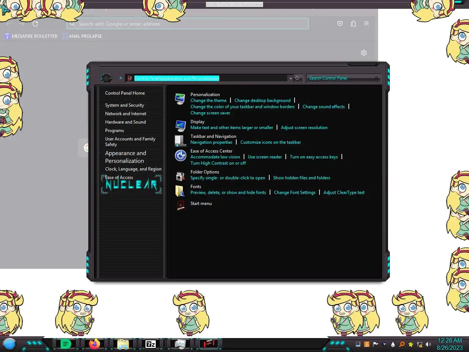Screen dimensions: 469x352
Task: Reload the page in Firefox
Action: tap(35, 24)
